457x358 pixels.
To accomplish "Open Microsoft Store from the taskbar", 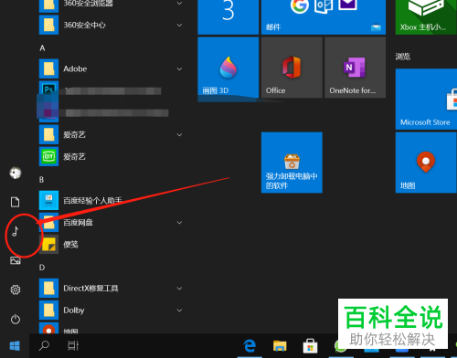I will click(310, 346).
